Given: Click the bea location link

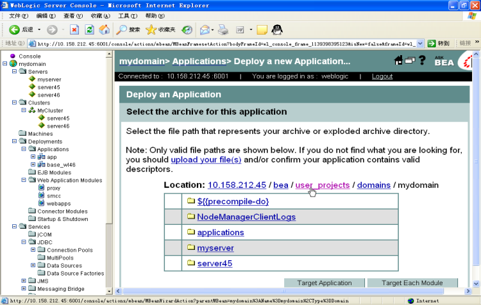Looking at the screenshot, I should point(281,185).
